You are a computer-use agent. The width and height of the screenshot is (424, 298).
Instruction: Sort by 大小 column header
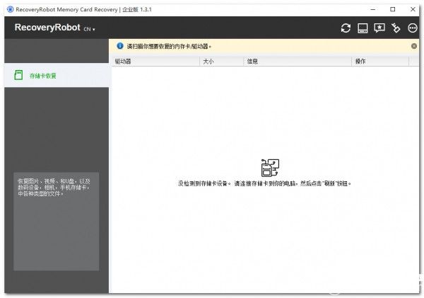(222, 61)
